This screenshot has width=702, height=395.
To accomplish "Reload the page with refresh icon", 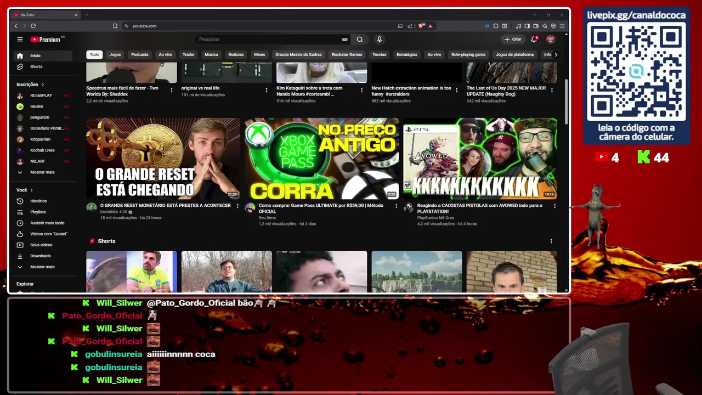I will click(33, 26).
